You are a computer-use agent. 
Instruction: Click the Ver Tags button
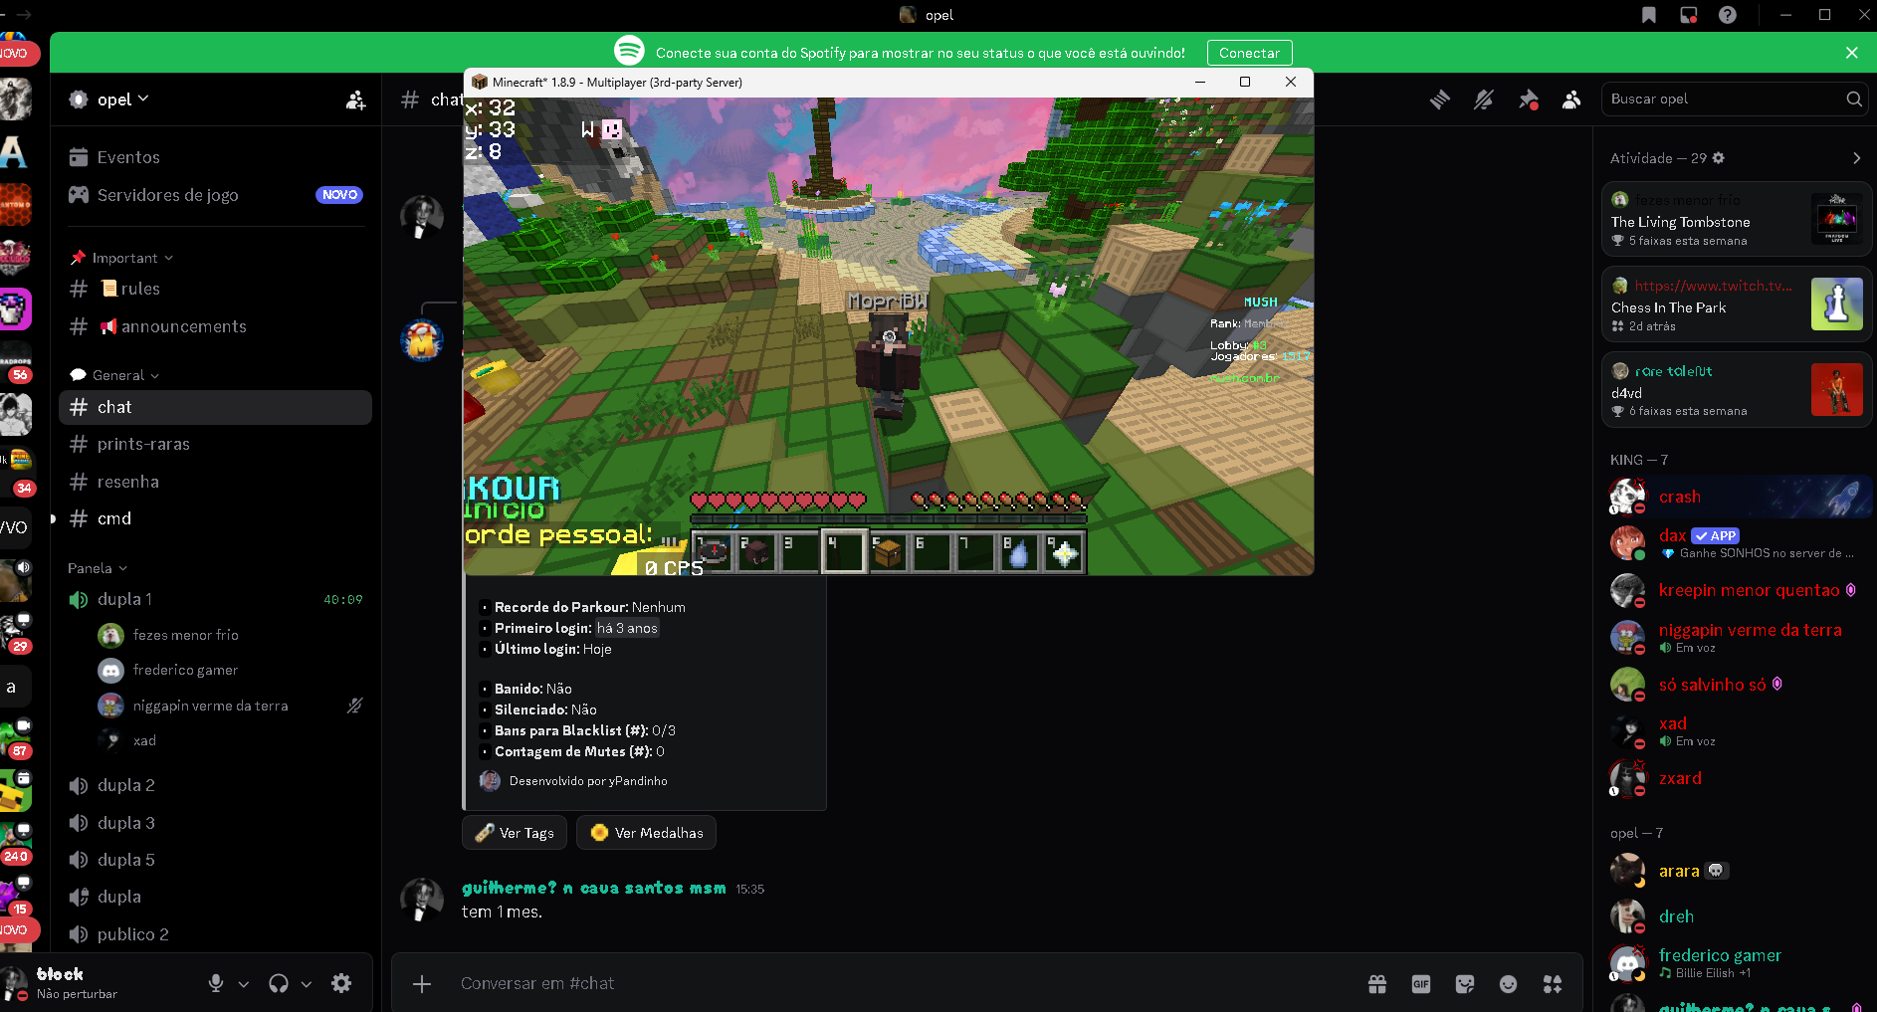click(x=515, y=833)
